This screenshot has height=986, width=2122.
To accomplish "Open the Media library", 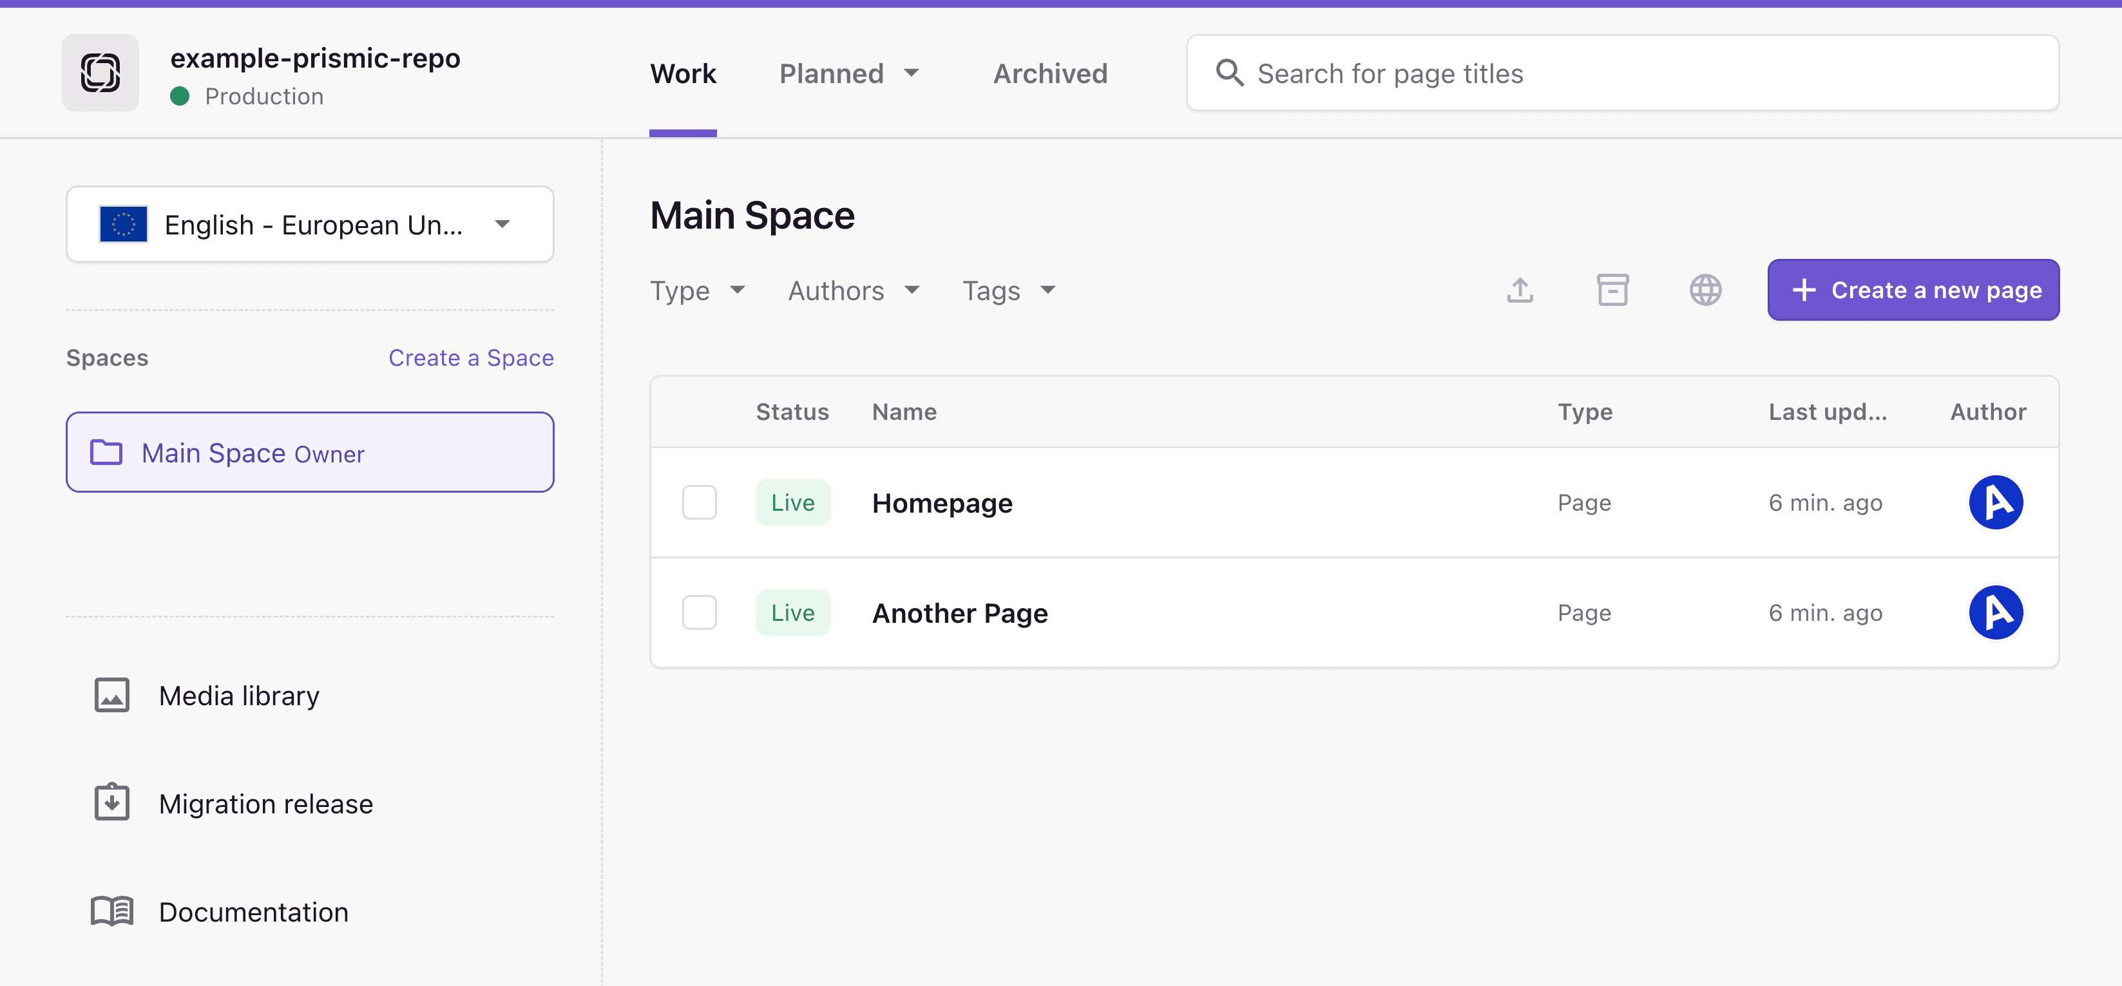I will [x=239, y=696].
